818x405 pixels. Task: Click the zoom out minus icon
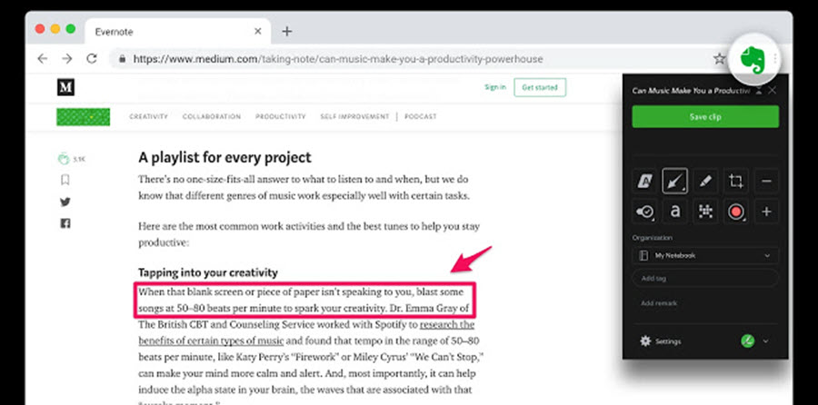click(765, 182)
